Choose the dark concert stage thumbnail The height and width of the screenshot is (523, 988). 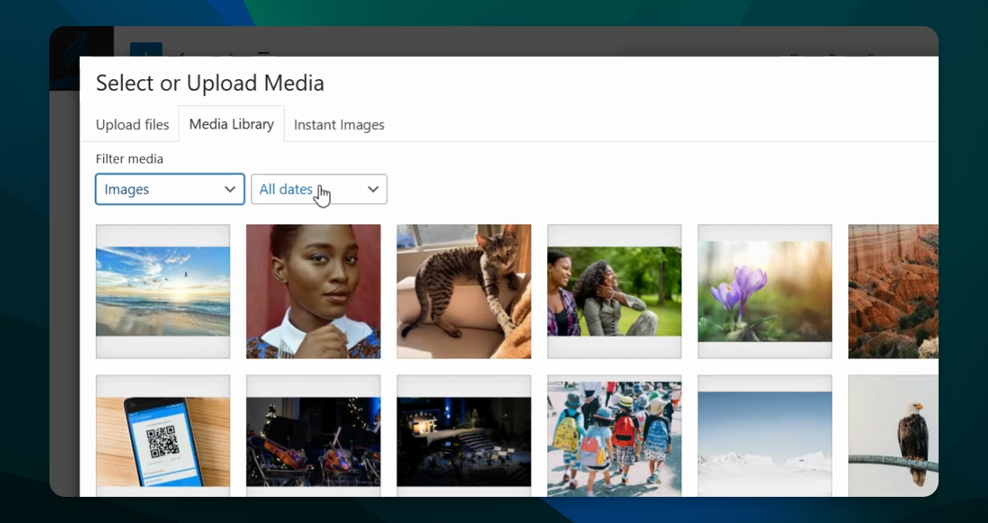pyautogui.click(x=464, y=436)
